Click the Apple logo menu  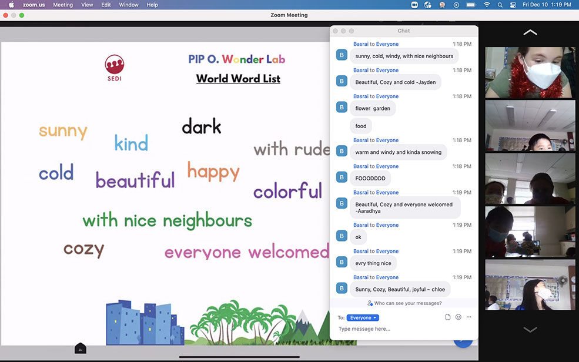pos(11,5)
